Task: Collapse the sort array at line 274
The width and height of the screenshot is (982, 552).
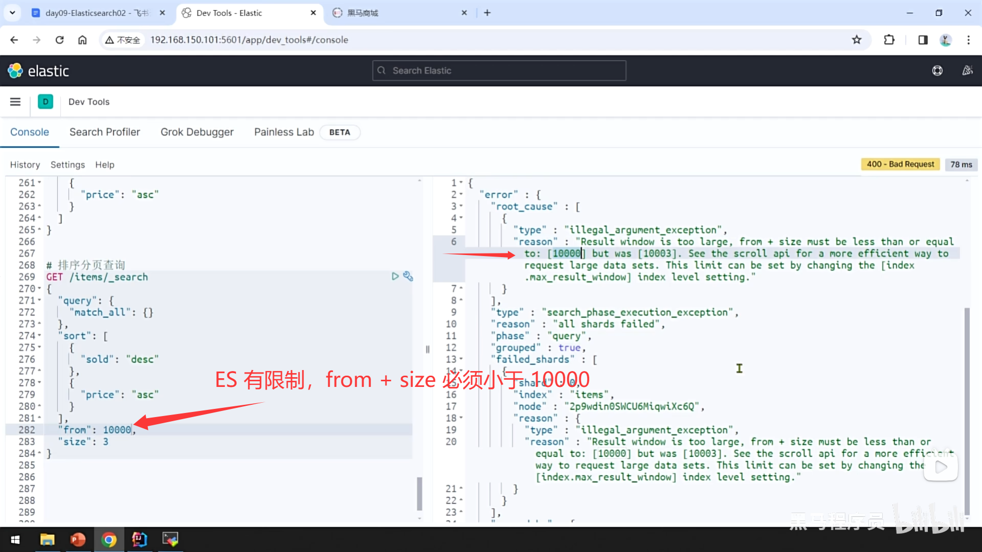Action: [40, 336]
